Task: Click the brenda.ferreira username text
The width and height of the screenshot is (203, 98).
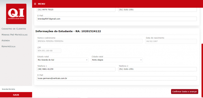Action: (x=8, y=89)
